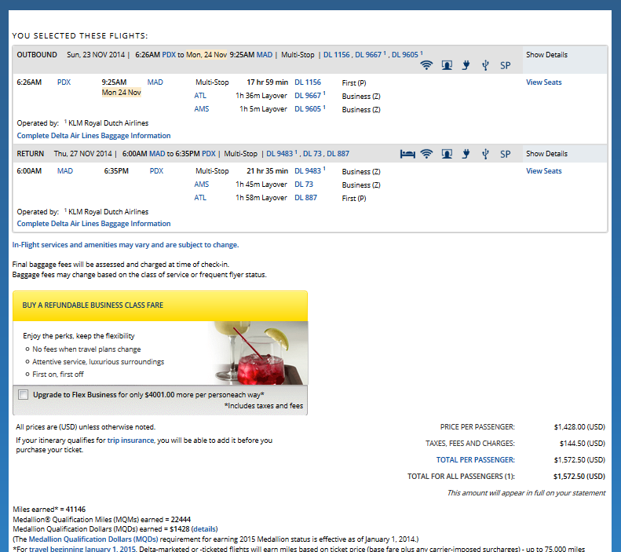Screen dimensions: 621x552
Task: Expand Show Details for the return flight
Action: point(546,154)
